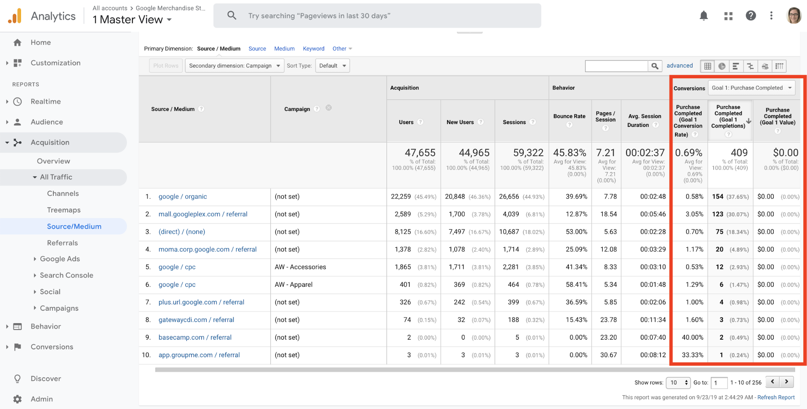Click the search magnifier in top bar
Viewport: 807px width, 409px height.
tap(232, 16)
